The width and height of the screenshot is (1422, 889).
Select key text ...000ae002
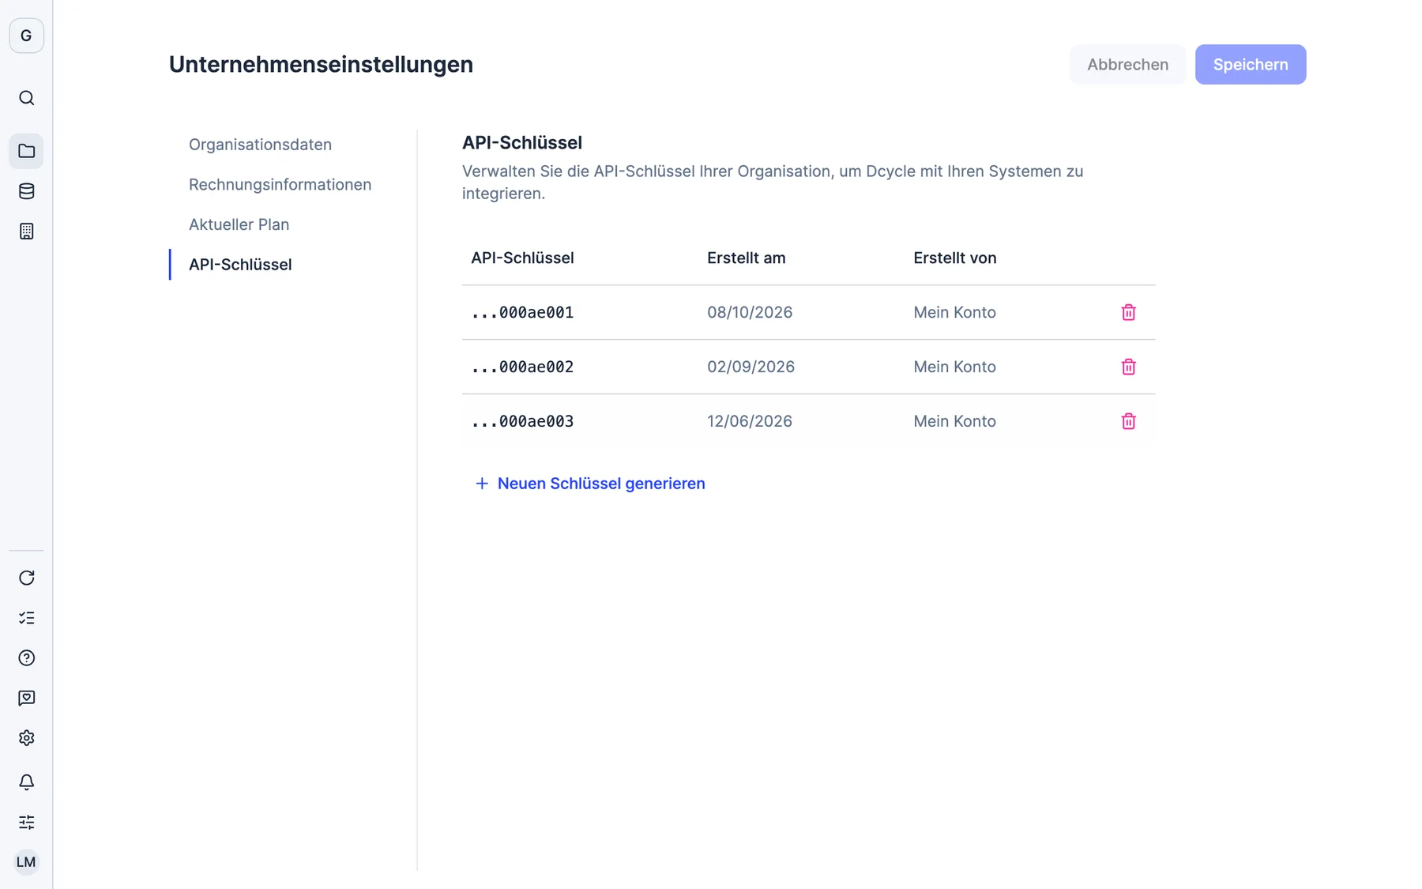point(522,367)
